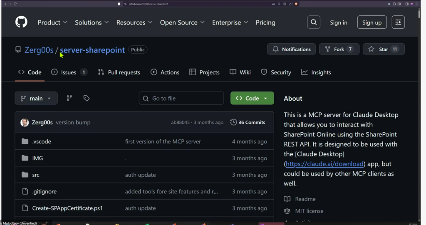
Task: Select the Code tab
Action: (x=30, y=72)
